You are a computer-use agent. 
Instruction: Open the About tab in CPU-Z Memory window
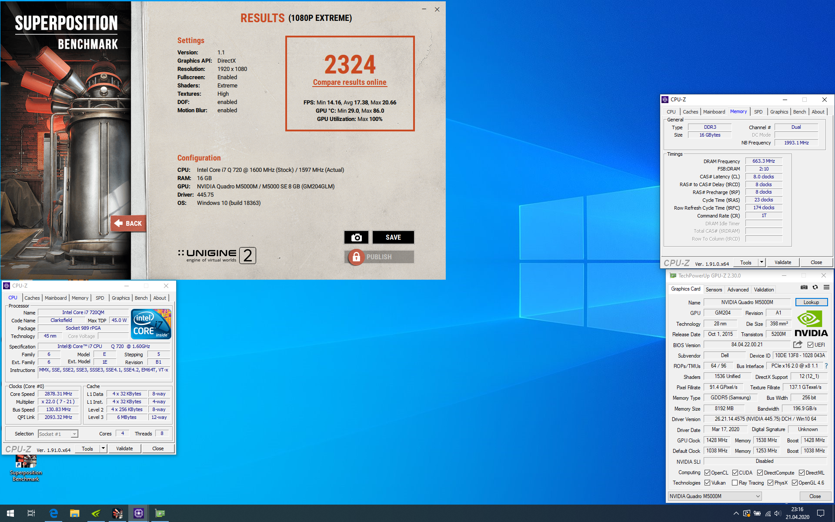[x=818, y=112]
